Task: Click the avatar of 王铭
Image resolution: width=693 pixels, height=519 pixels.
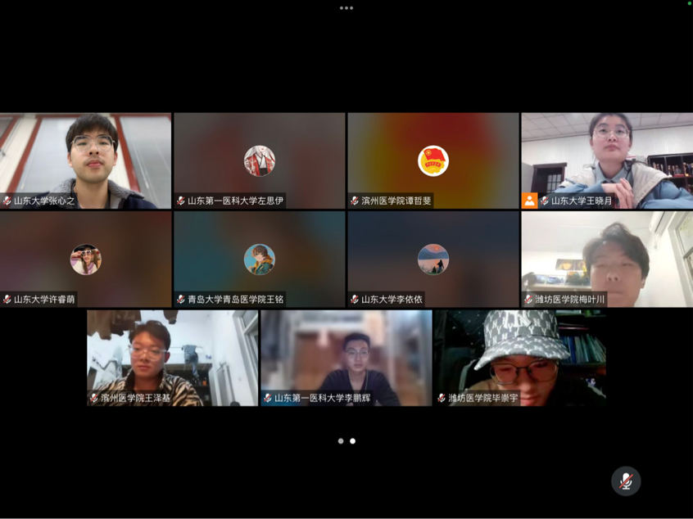Action: 260,259
